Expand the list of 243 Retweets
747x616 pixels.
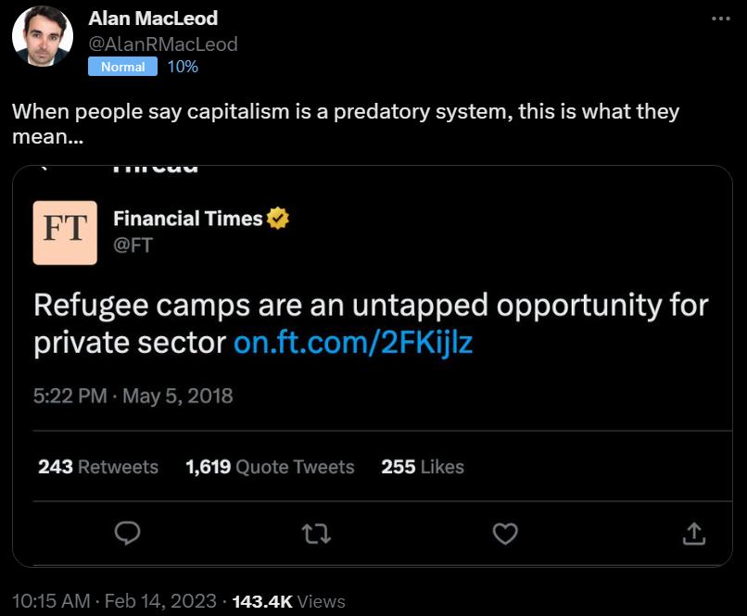pyautogui.click(x=99, y=467)
